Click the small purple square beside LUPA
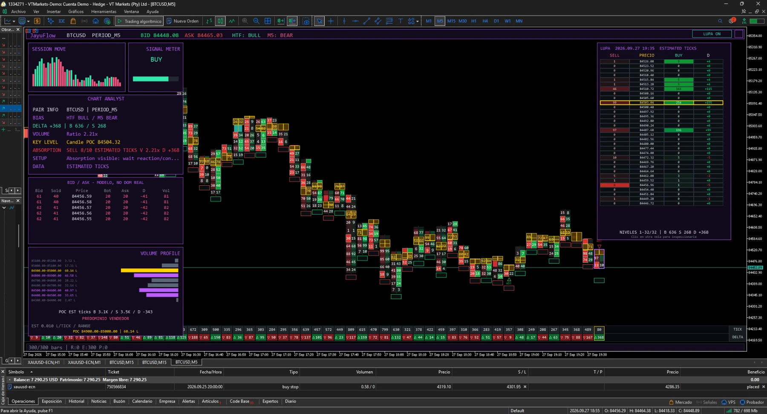Screen dimensions: 767x414 (739, 34)
